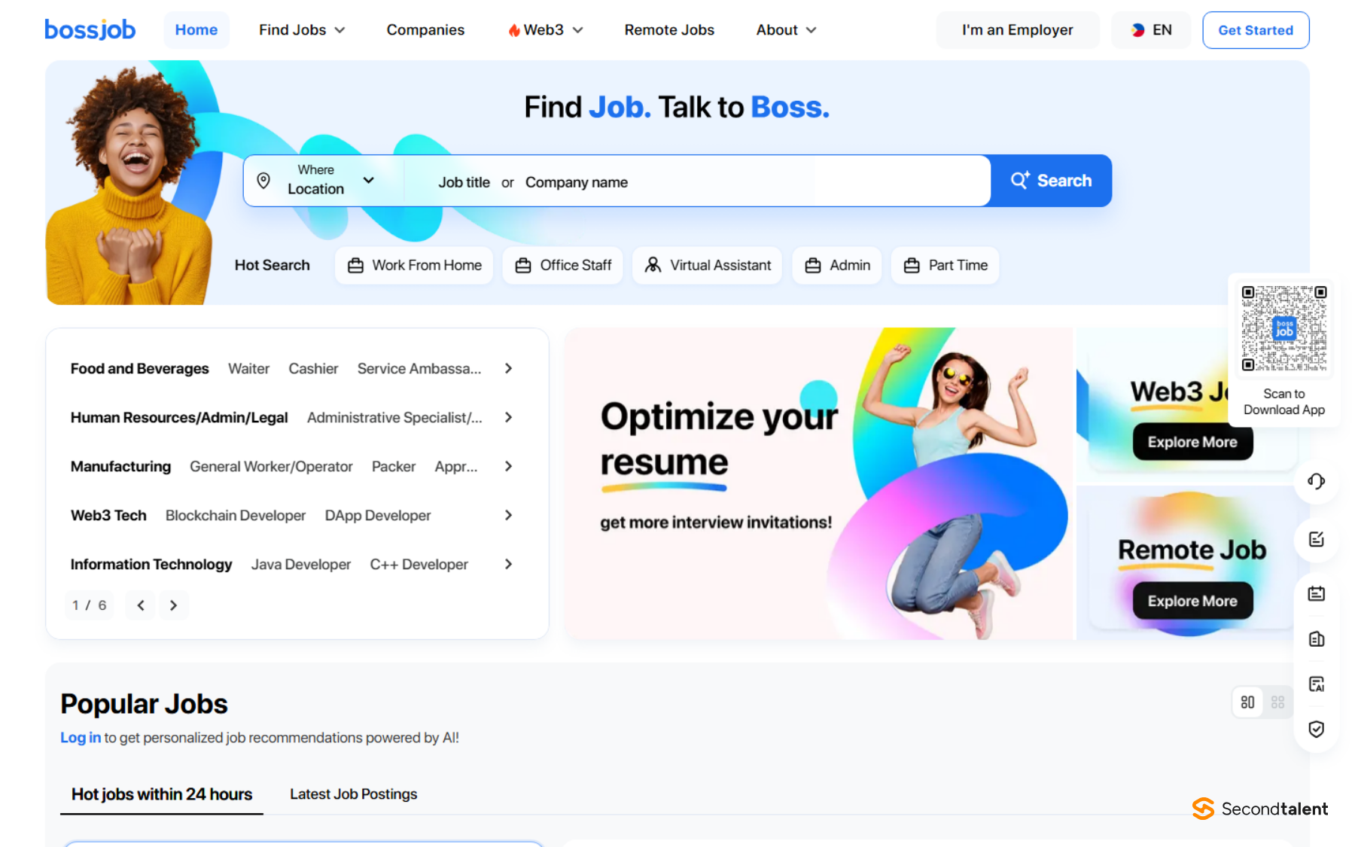Screen dimensions: 1355x847
Task: Click Explore More under Remote Job
Action: click(1192, 601)
